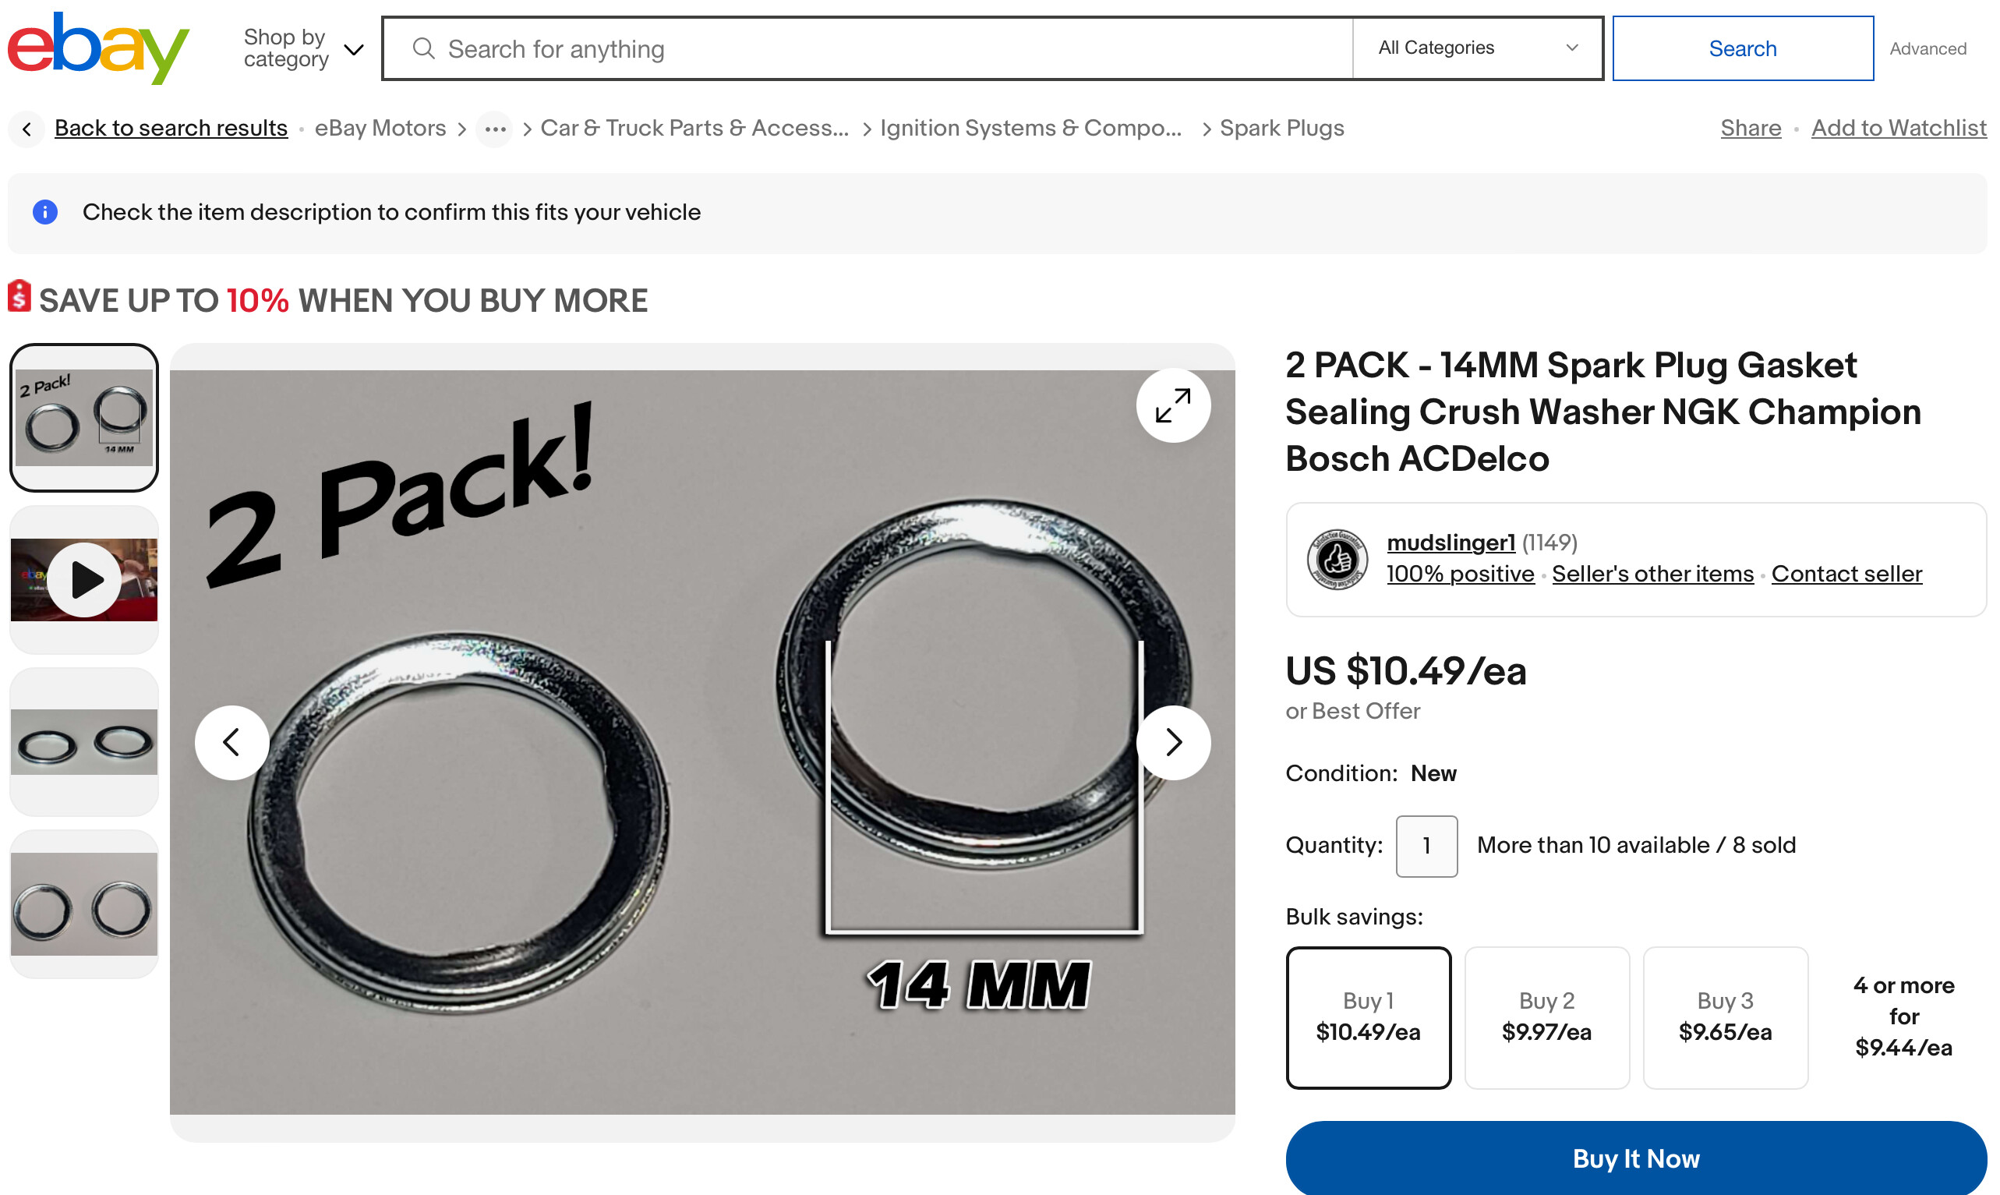2000x1195 pixels.
Task: Click the Add to Watchlist link
Action: (x=1898, y=128)
